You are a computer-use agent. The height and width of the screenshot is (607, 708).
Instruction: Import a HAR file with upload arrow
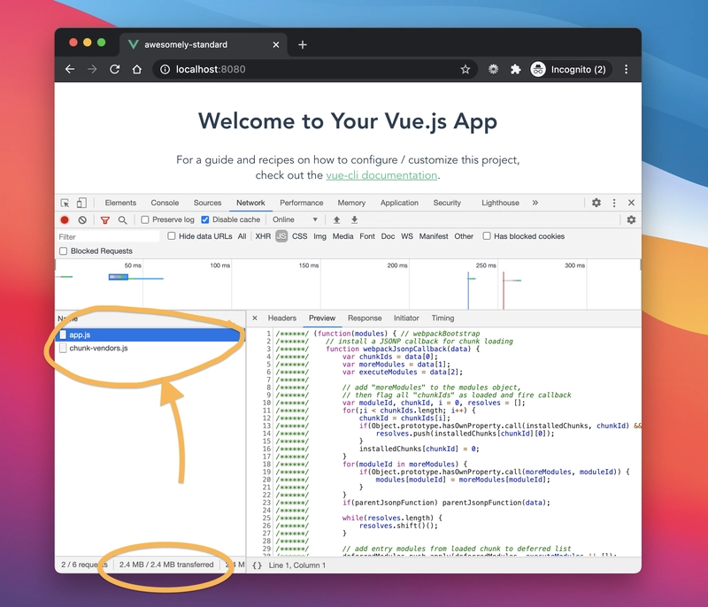point(336,219)
